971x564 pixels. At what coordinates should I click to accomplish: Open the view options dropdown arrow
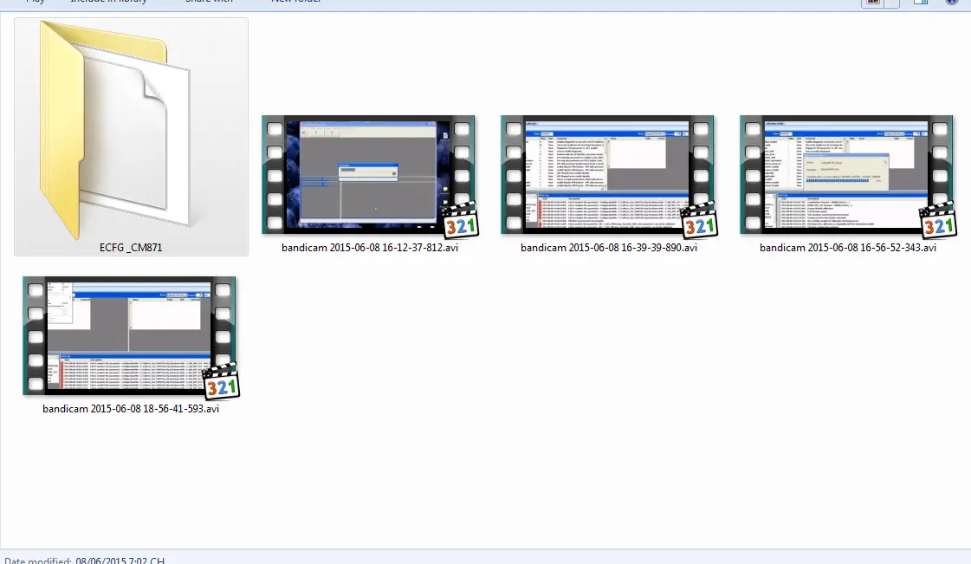pos(891,2)
